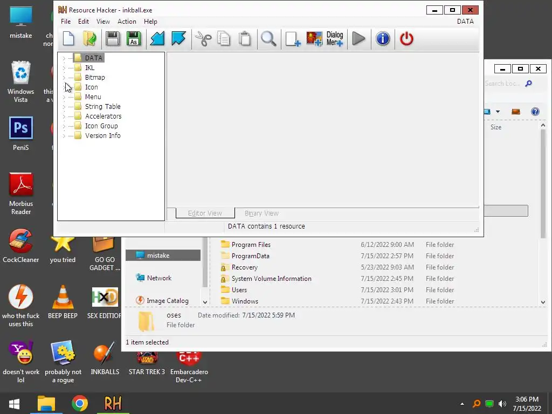552x414 pixels.
Task: Click the Find magnifier icon
Action: [x=268, y=38]
